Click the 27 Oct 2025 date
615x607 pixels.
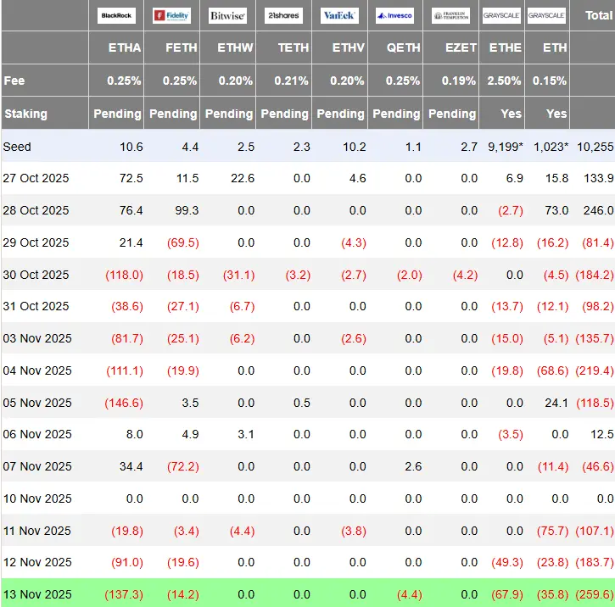[36, 178]
